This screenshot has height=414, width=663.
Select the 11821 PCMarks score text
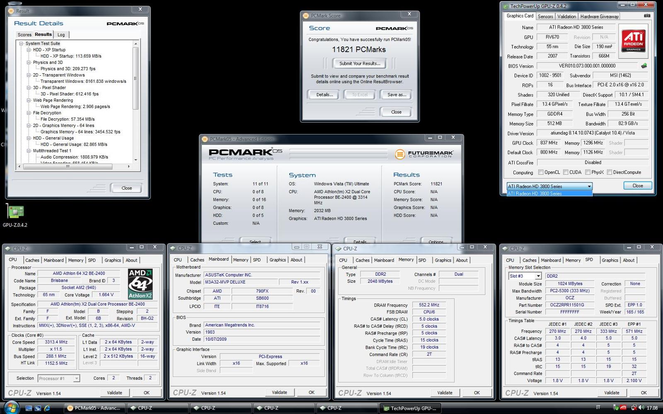pos(359,50)
